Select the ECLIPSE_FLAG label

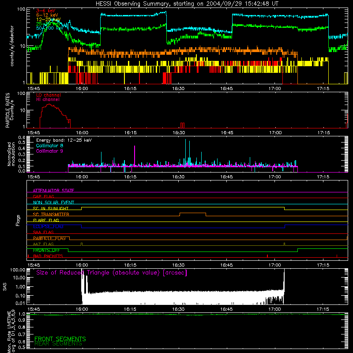[x=48, y=226]
